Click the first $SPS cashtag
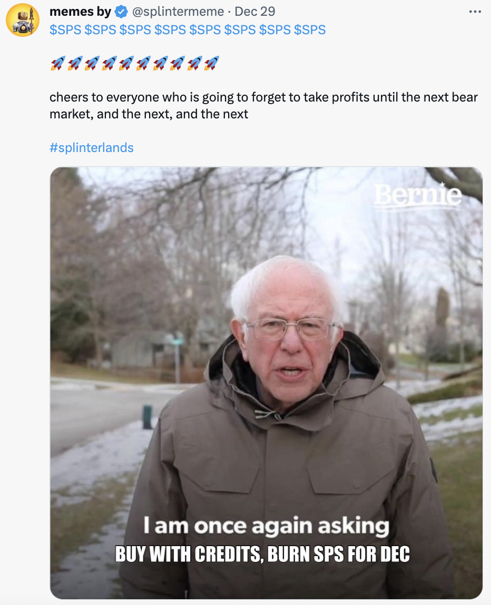 (x=65, y=30)
